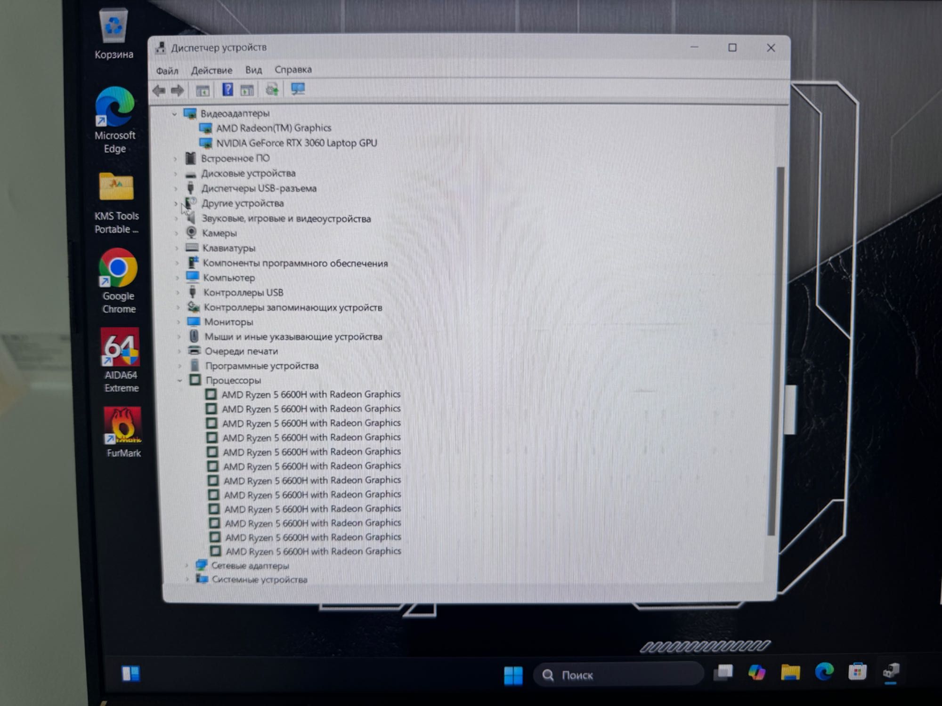Select the Системные устройства row
Viewport: 942px width, 706px height.
(x=259, y=580)
